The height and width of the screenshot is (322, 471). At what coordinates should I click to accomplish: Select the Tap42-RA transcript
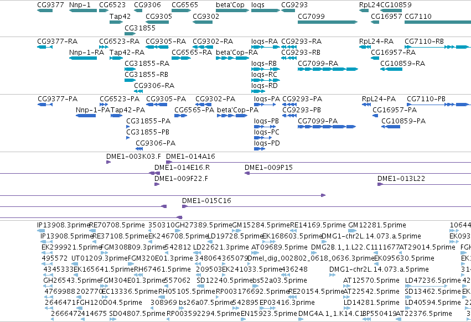[116, 58]
